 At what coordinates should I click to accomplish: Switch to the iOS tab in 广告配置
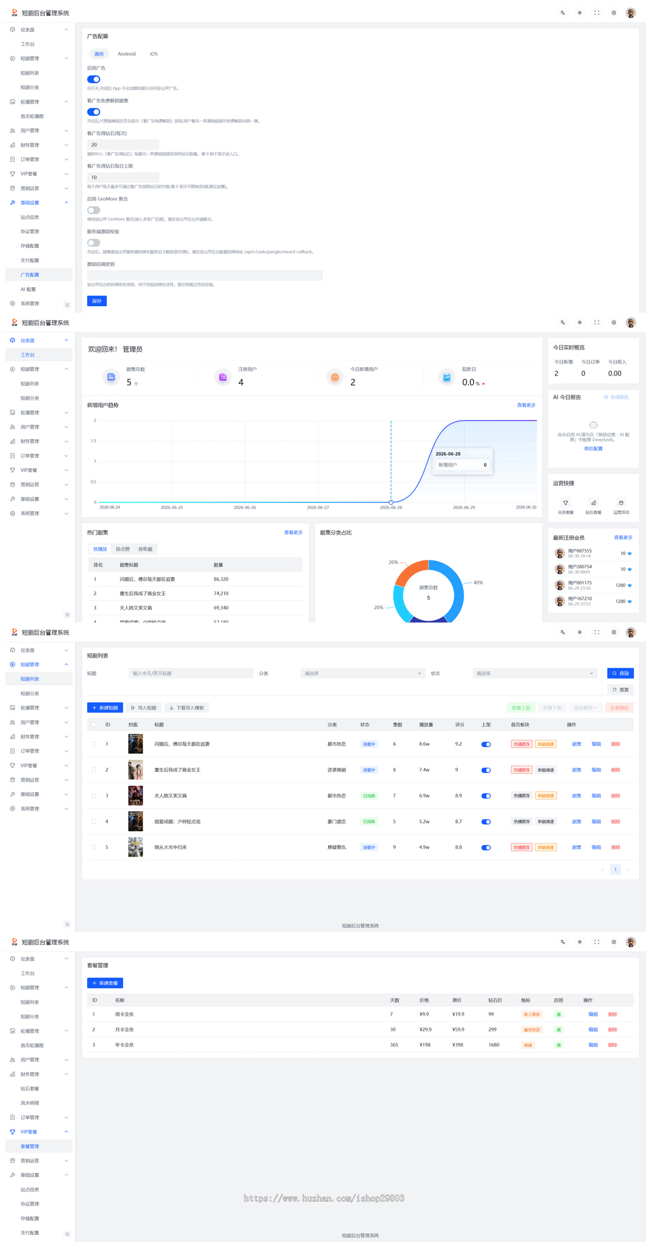pyautogui.click(x=154, y=54)
